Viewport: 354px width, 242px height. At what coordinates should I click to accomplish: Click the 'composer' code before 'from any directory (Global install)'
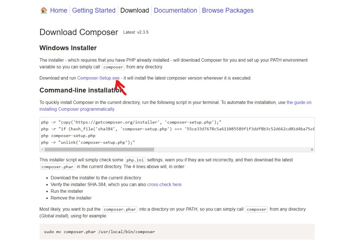(x=256, y=209)
